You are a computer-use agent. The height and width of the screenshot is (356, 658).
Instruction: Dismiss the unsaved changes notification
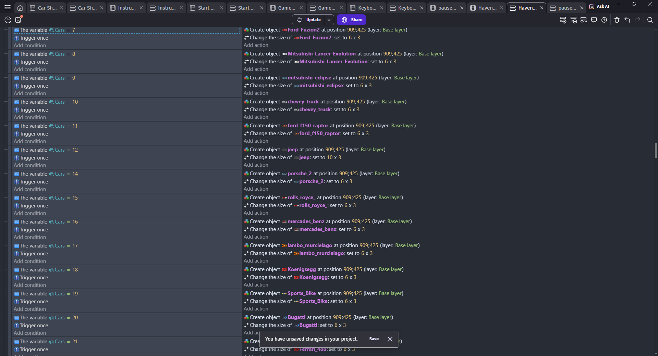(390, 339)
